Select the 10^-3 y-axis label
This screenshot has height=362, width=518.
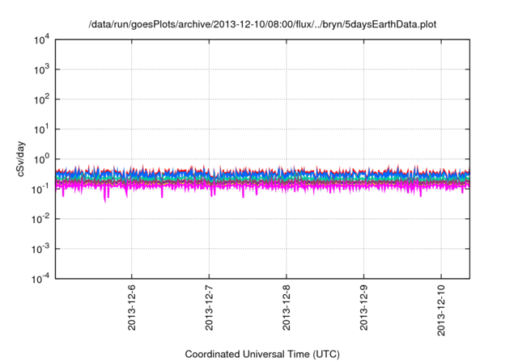click(40, 249)
